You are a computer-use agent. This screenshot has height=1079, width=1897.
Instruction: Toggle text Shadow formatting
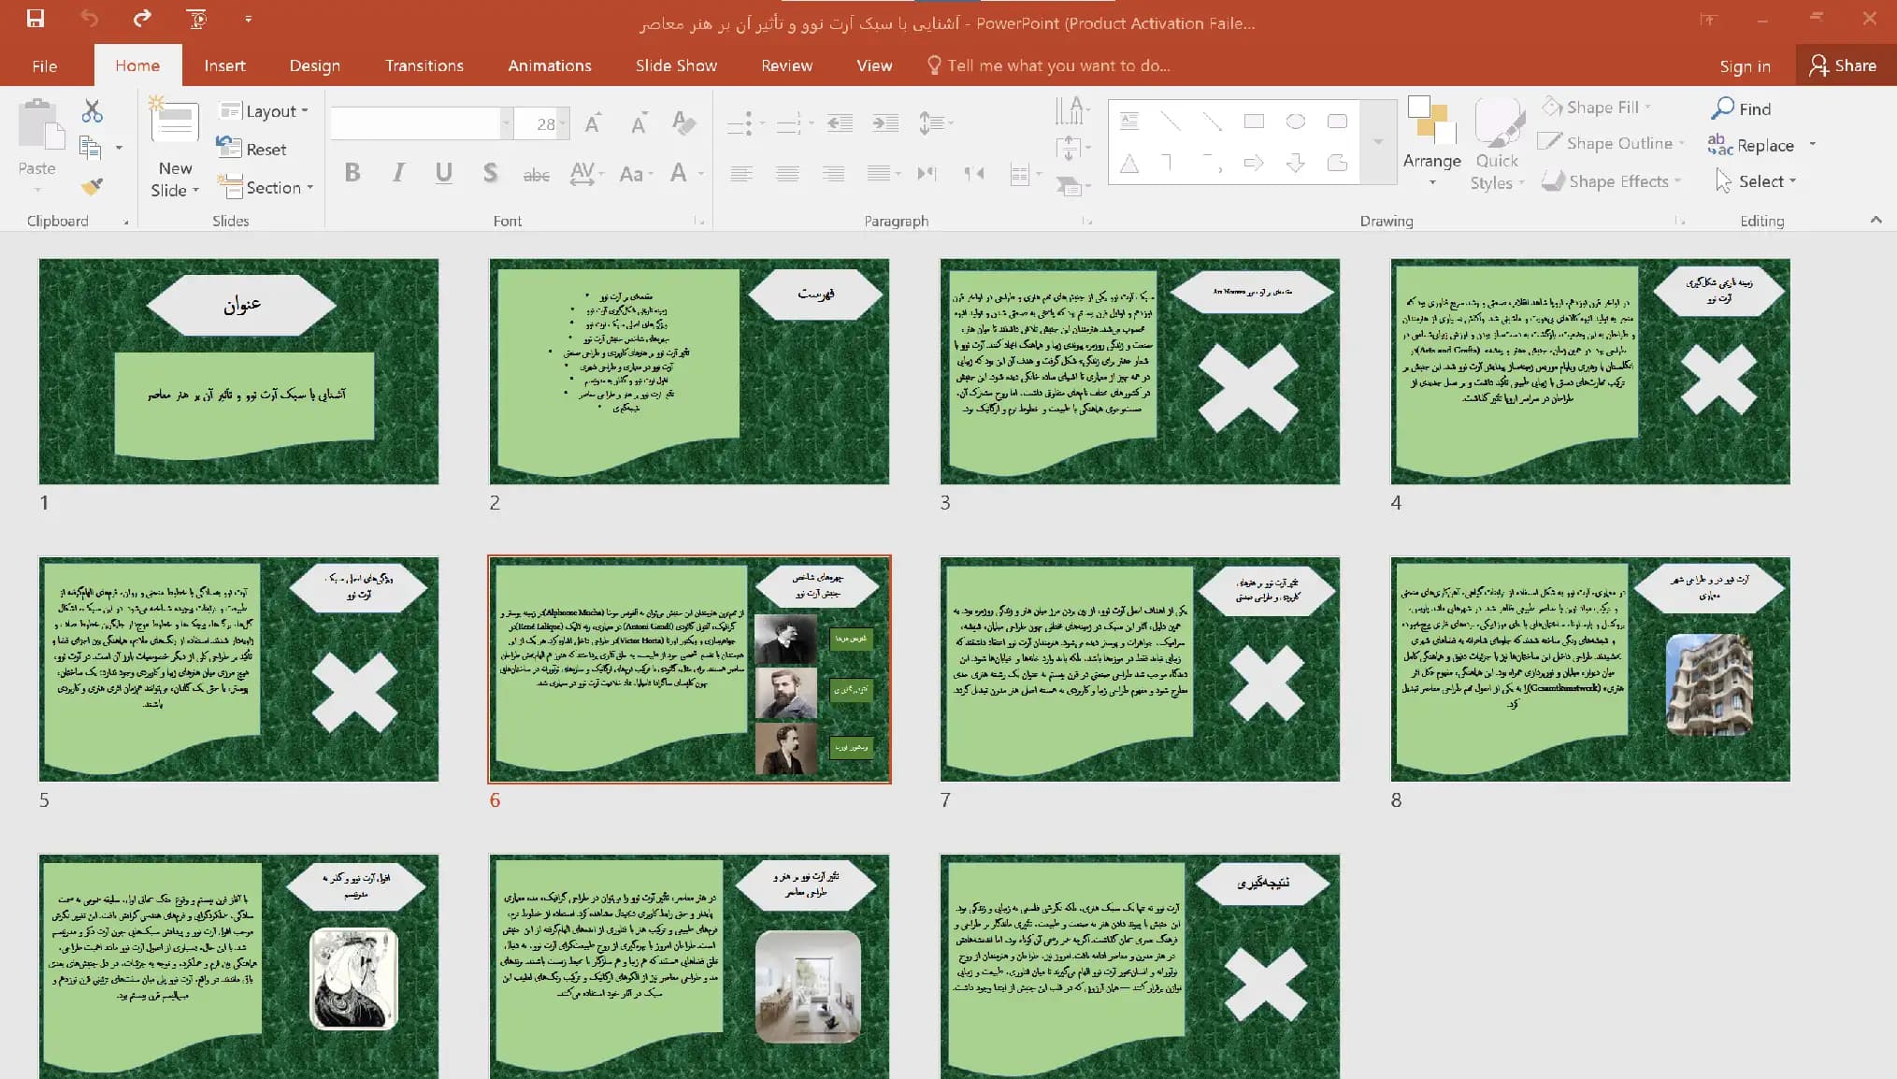(x=490, y=173)
